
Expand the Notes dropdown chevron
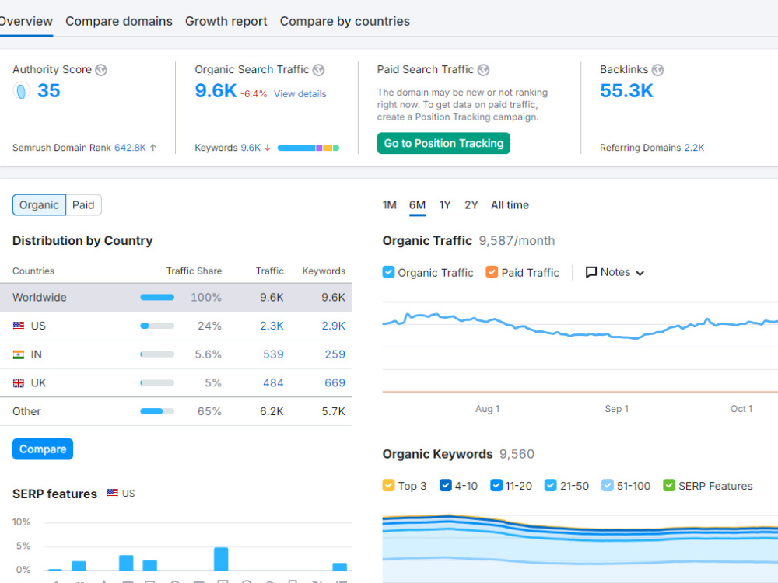coord(640,273)
